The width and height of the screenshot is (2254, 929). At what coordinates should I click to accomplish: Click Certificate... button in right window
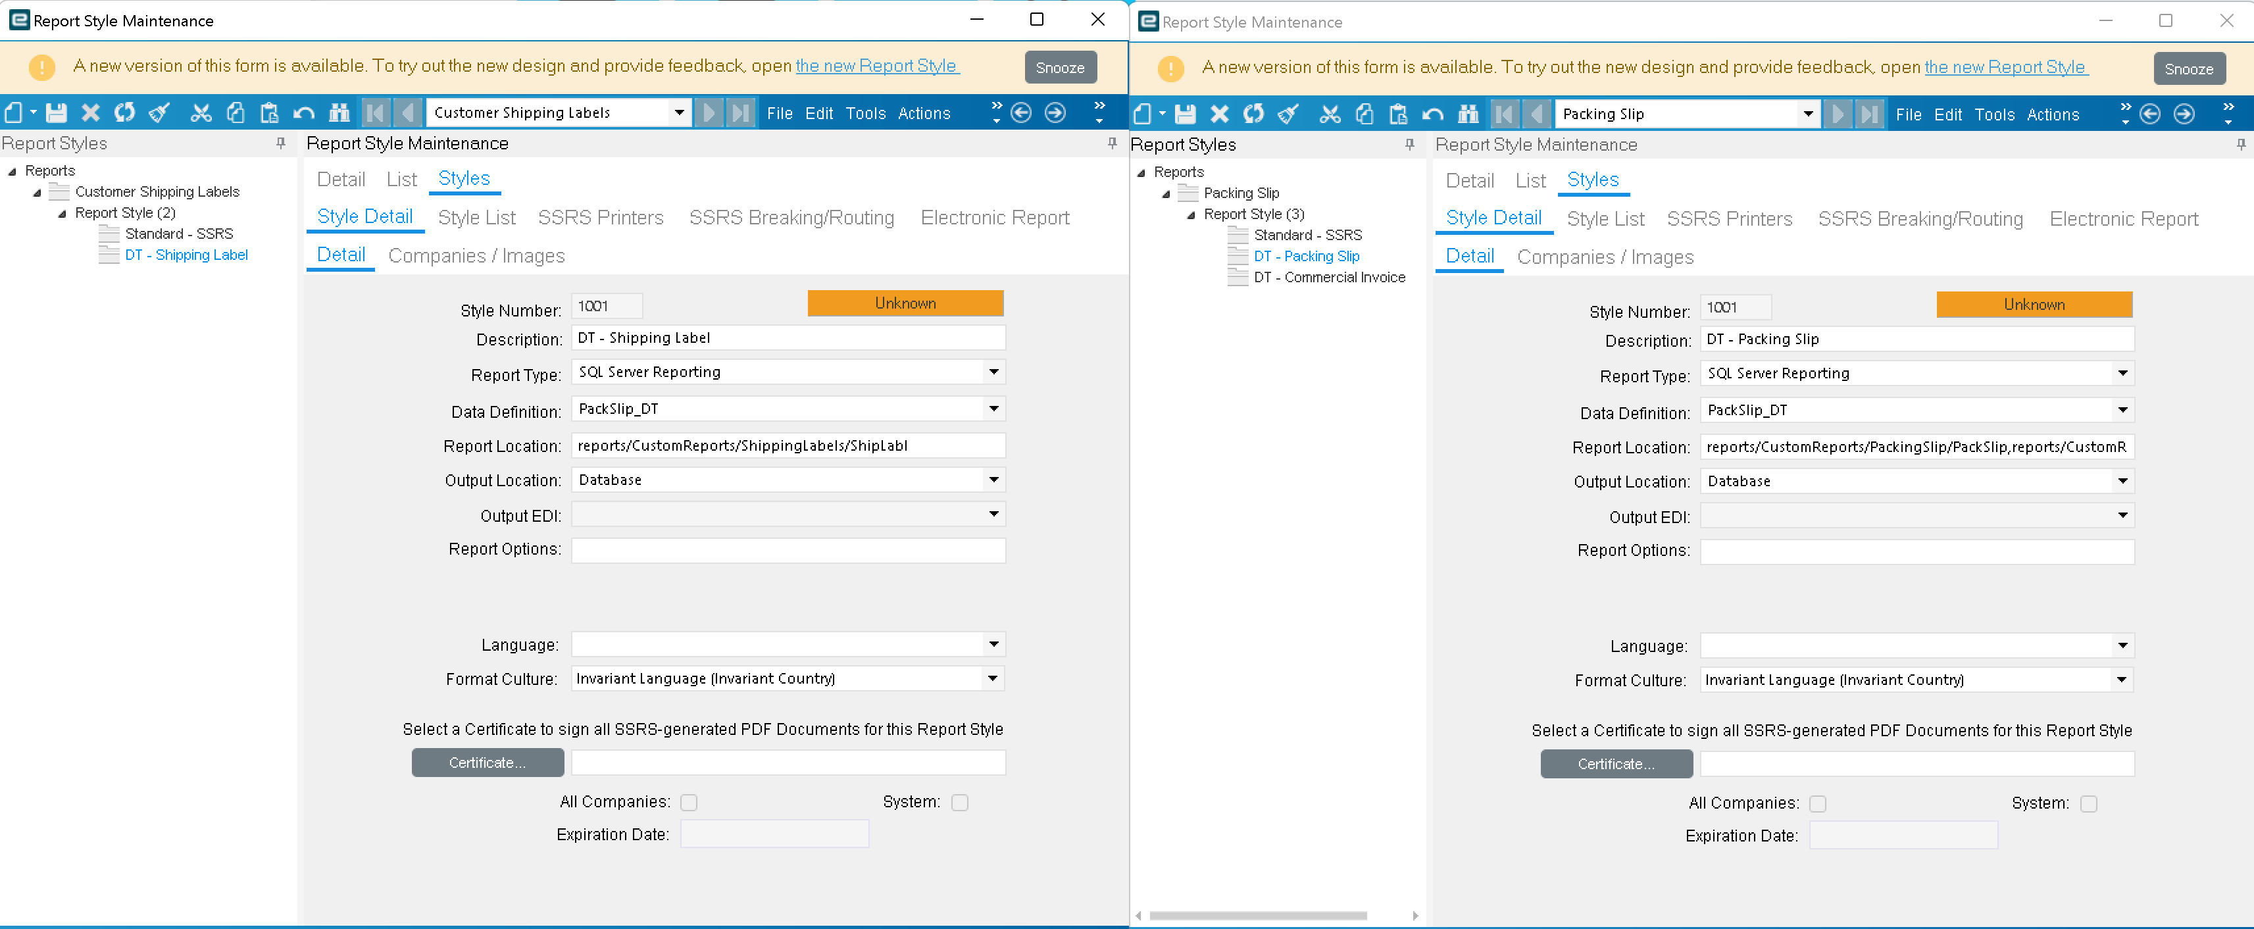(1616, 765)
